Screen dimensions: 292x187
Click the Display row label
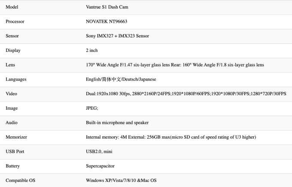[13, 51]
